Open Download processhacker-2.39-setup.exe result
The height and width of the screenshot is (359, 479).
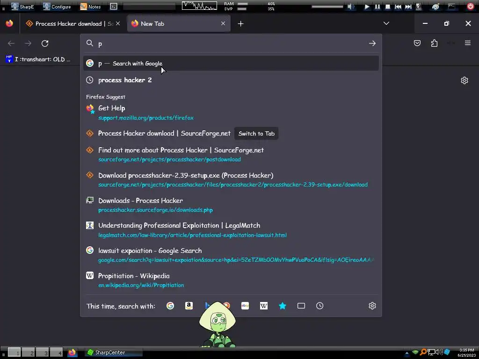231,180
